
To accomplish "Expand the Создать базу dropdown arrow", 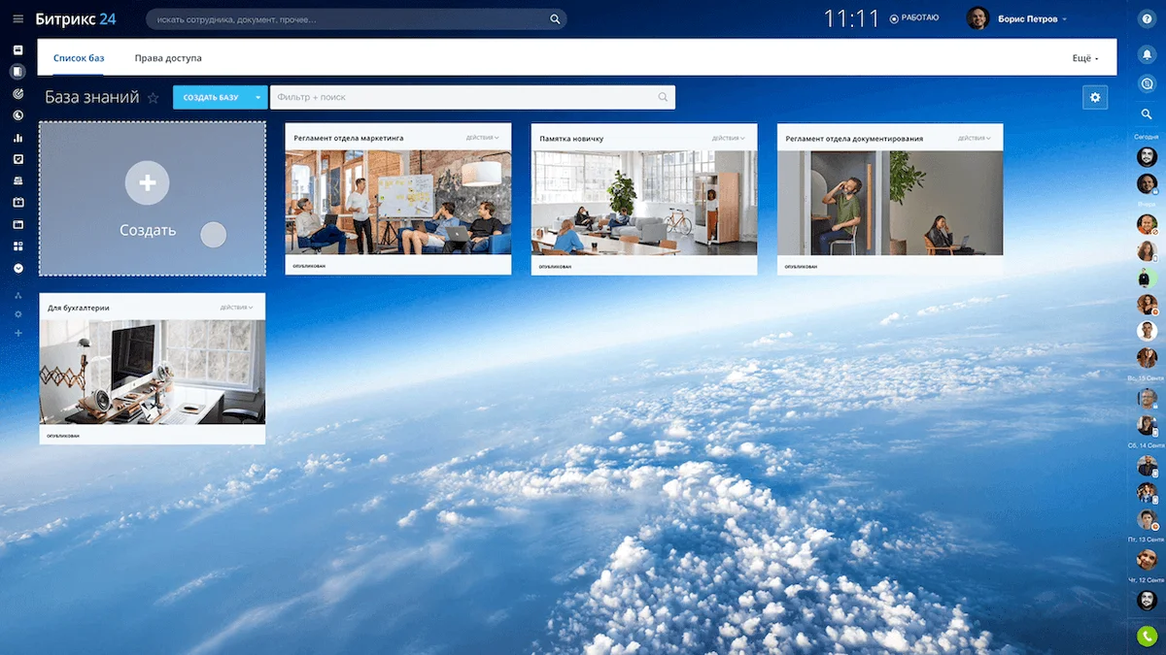I will [x=257, y=97].
